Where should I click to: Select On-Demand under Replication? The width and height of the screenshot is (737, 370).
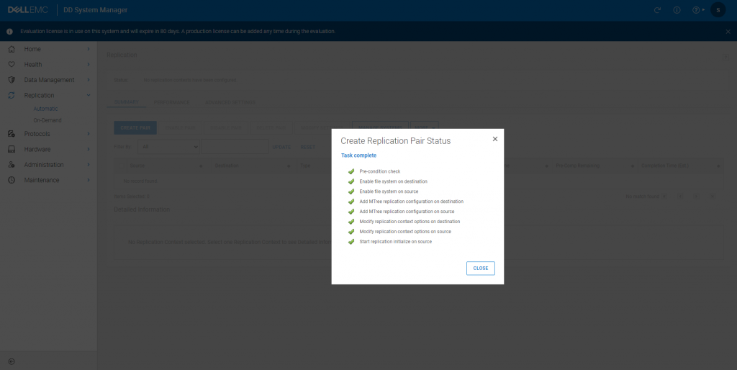[48, 119]
